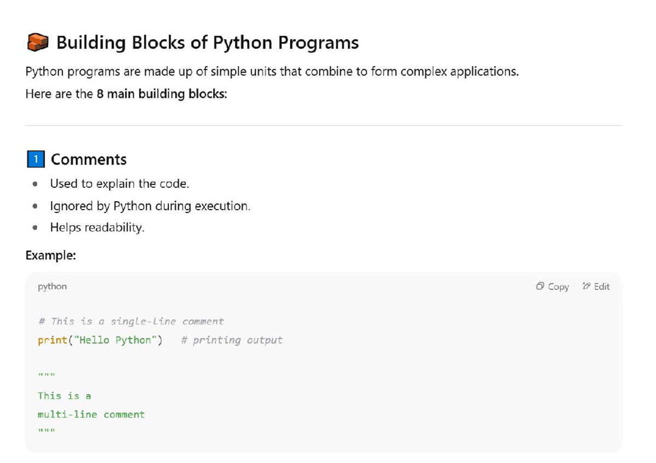Click the bullet dot before 'Used to explain the code'
The width and height of the screenshot is (656, 463).
pos(35,184)
